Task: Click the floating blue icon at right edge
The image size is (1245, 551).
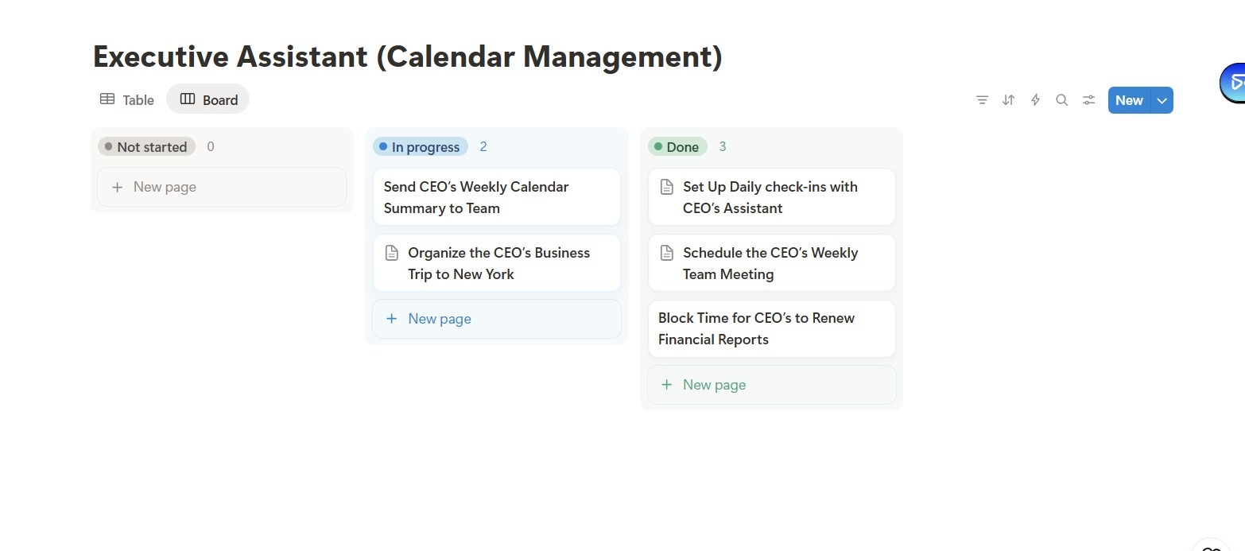Action: coord(1233,82)
